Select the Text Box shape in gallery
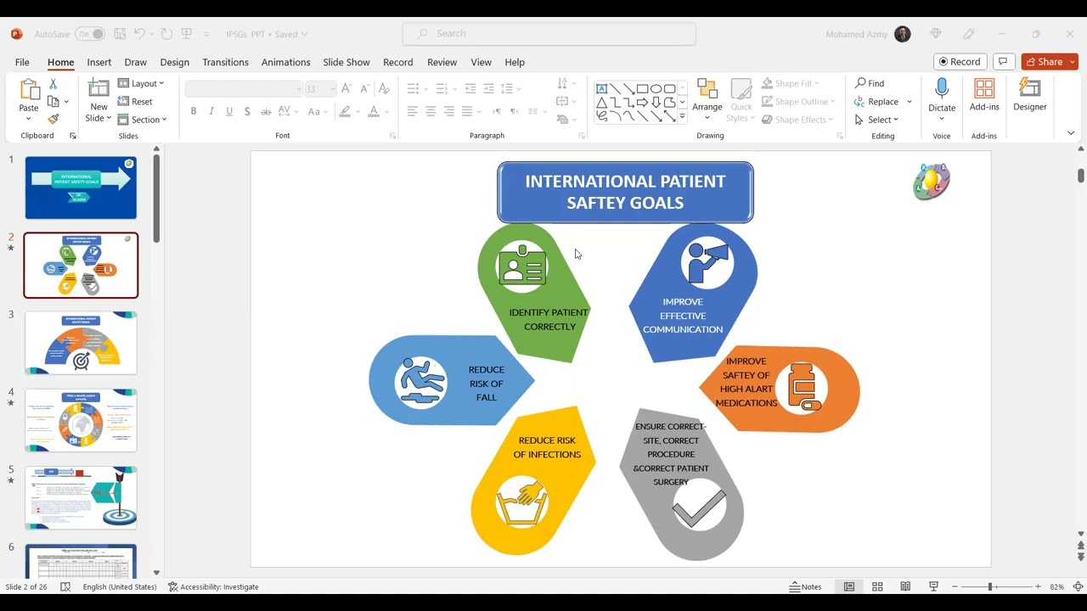Image resolution: width=1087 pixels, height=611 pixels. coord(601,88)
